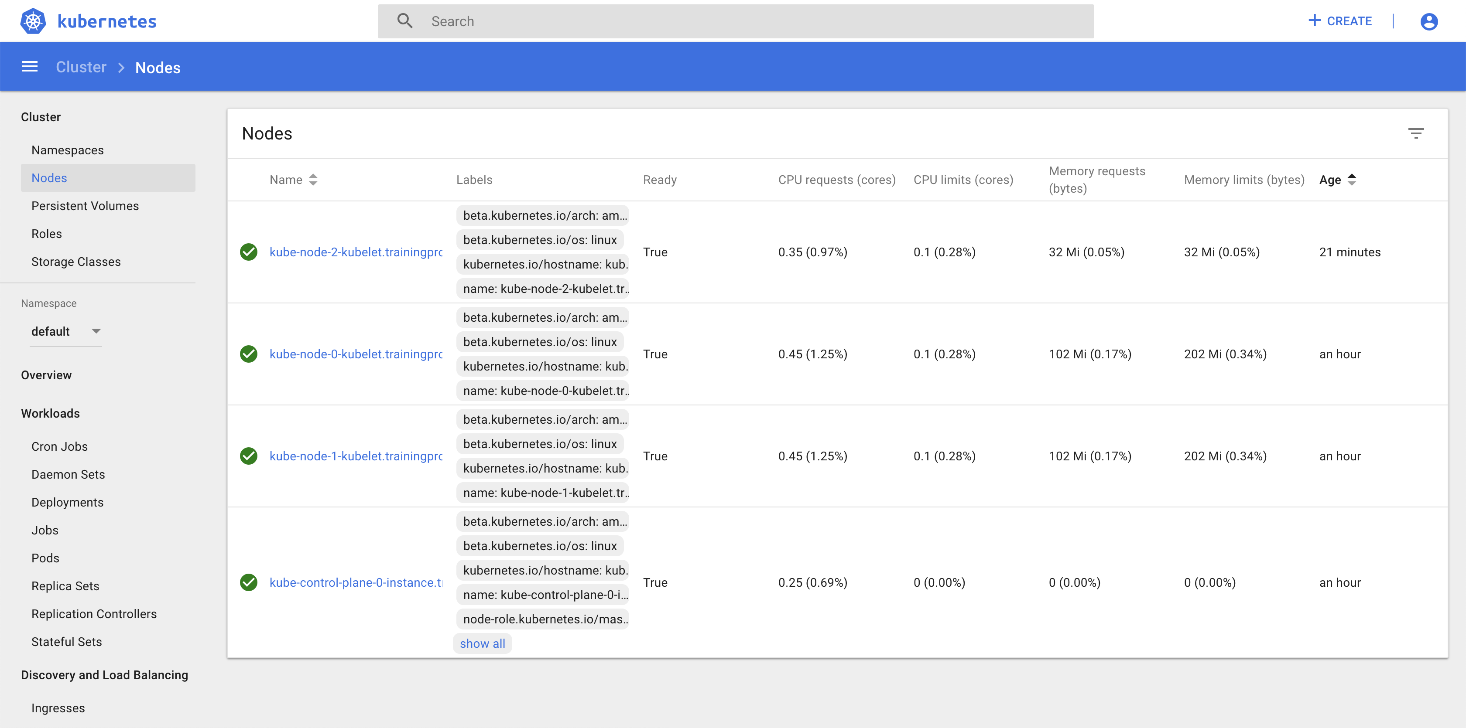Click the node-role.kubernetes.io label chip
The width and height of the screenshot is (1466, 728).
pyautogui.click(x=544, y=619)
